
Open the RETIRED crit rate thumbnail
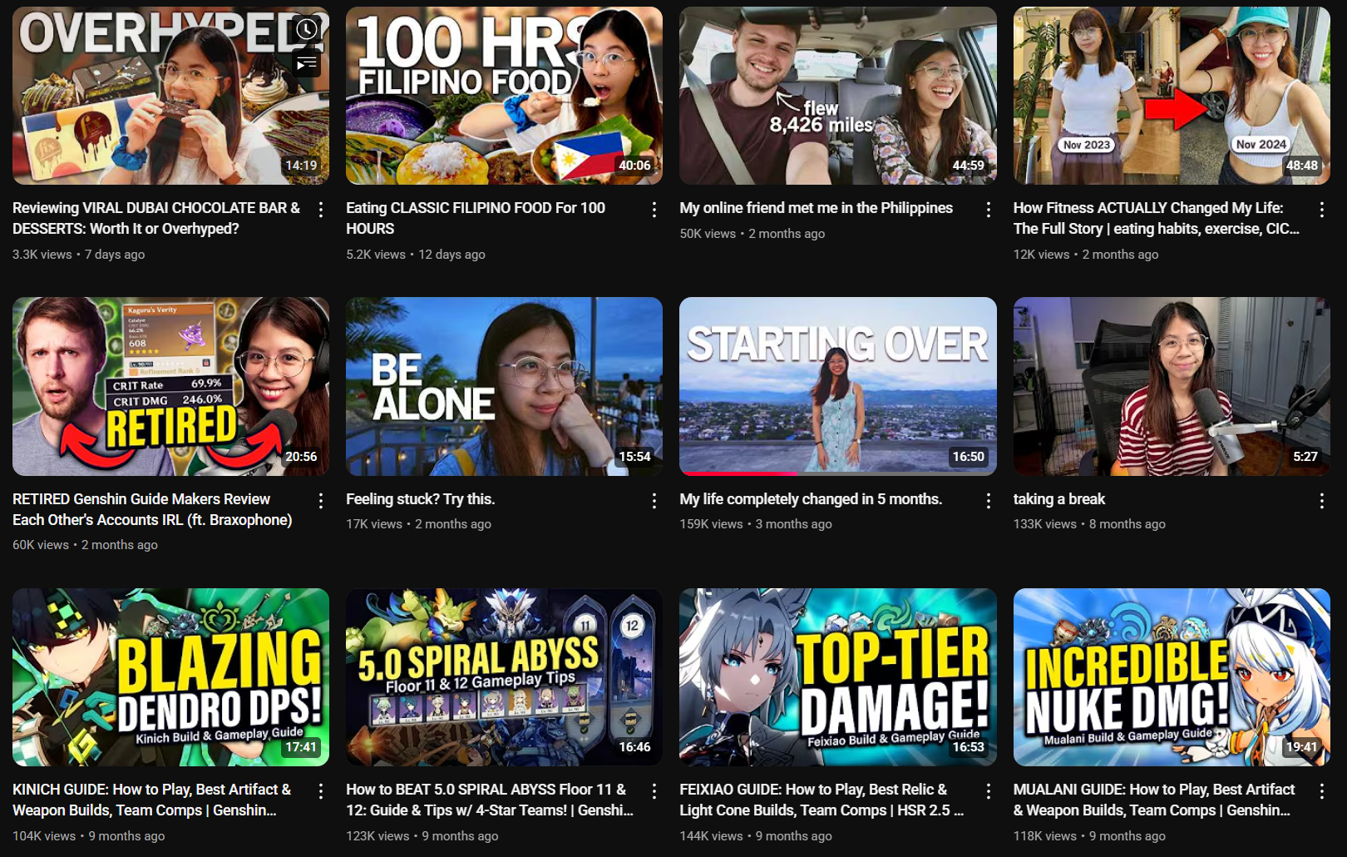170,386
